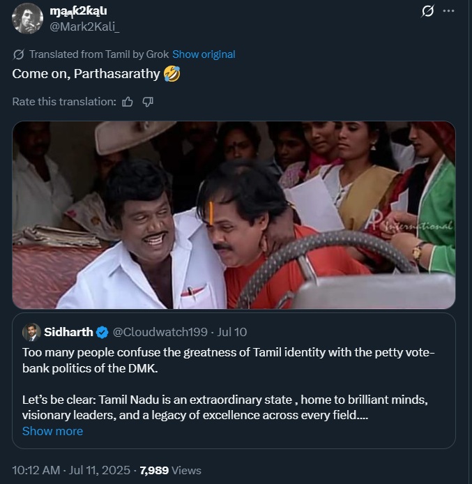Click the Jul 10 date of quoted tweet
This screenshot has width=472, height=484.
click(x=231, y=331)
